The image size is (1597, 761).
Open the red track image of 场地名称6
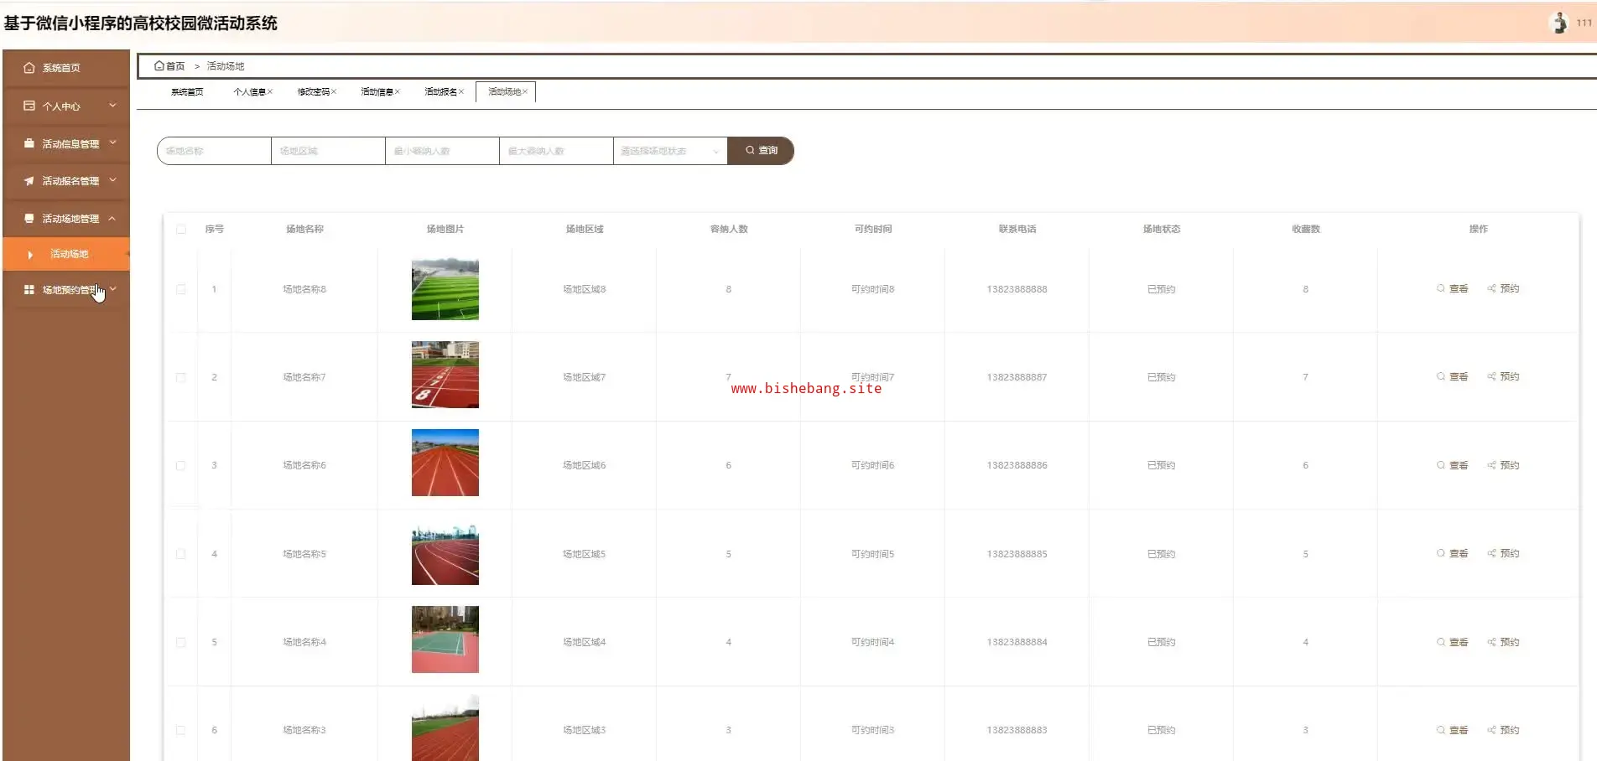point(445,463)
